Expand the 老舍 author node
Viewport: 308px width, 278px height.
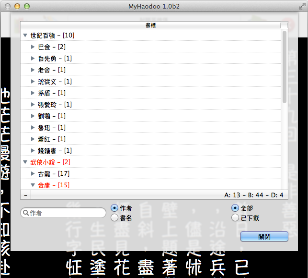pos(33,70)
